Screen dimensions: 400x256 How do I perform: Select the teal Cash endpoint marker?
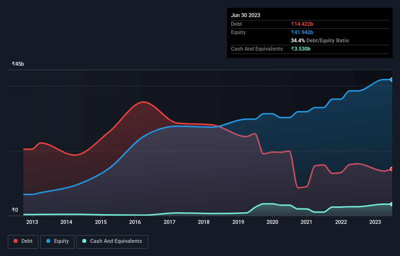click(392, 204)
